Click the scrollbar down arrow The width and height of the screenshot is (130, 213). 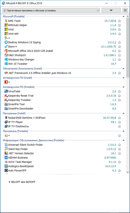128,172
